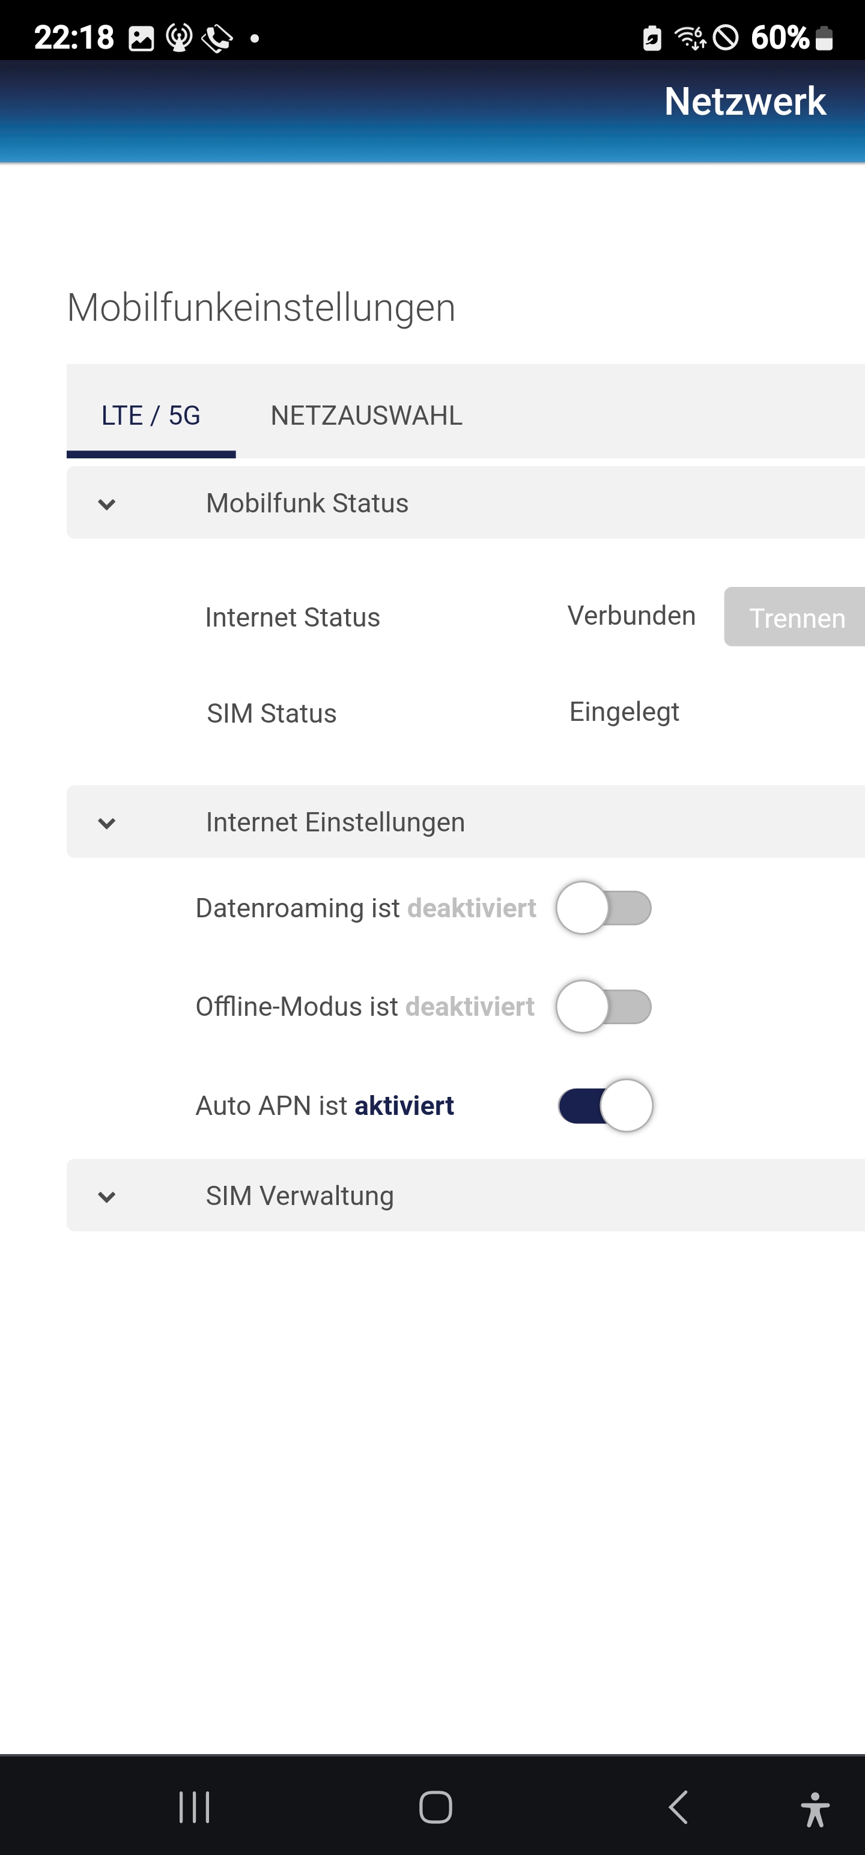Disable the Auto APN switch

(605, 1105)
